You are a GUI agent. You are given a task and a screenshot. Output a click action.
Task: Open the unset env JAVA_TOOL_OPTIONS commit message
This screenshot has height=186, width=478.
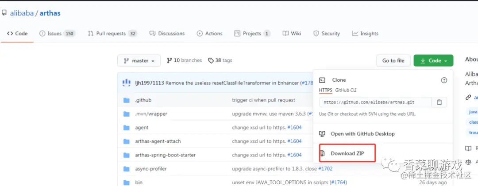click(280, 182)
